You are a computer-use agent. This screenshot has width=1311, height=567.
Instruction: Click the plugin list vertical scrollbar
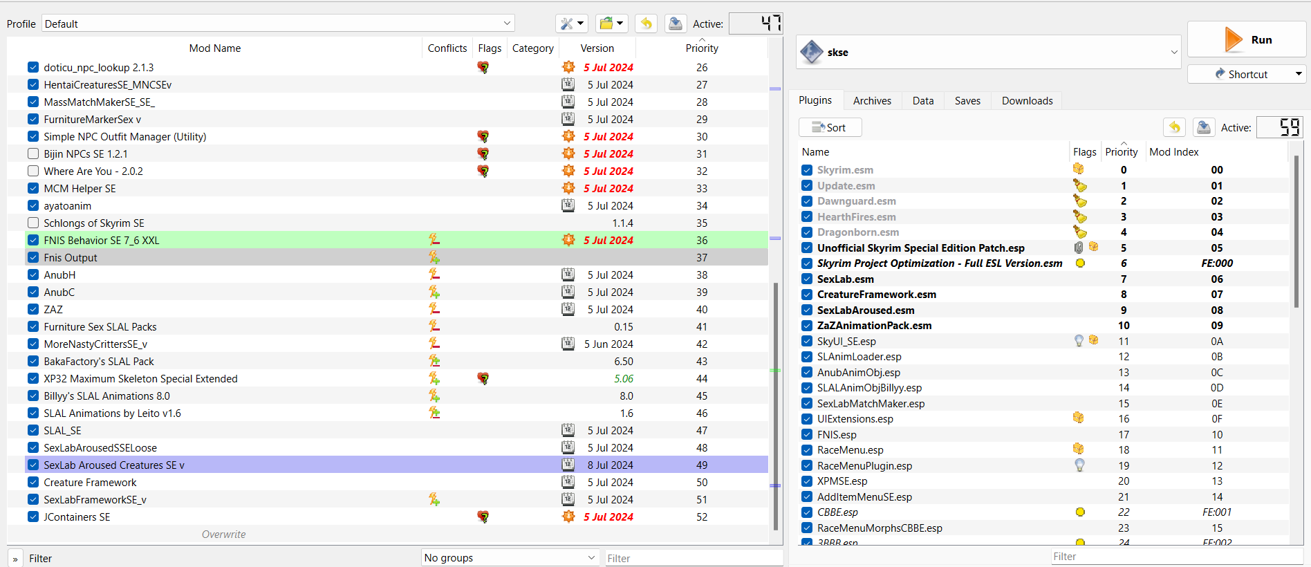click(1296, 232)
